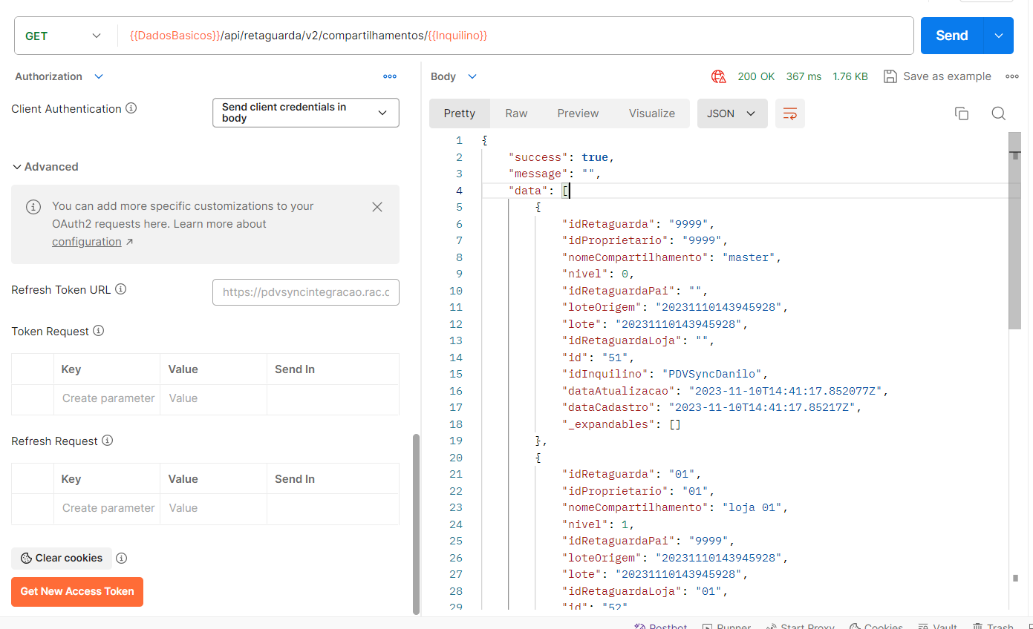
Task: Open the GET method dropdown
Action: click(63, 36)
